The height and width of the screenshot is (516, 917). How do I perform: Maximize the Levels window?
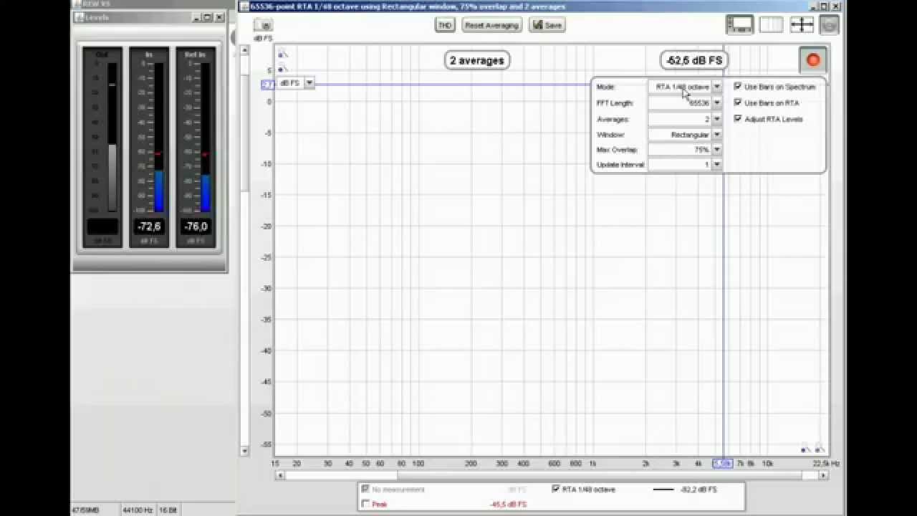pos(208,17)
